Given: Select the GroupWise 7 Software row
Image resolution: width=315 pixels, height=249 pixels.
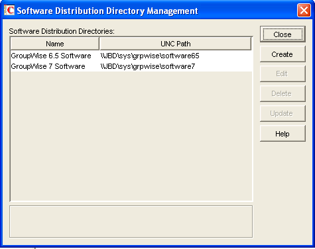Looking at the screenshot, I should pyautogui.click(x=131, y=66).
